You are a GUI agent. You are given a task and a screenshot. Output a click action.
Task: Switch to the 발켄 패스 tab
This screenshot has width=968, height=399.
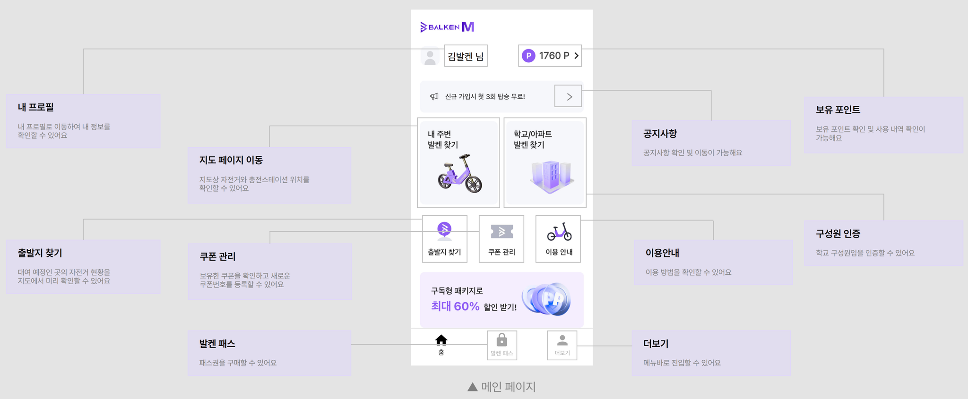(502, 345)
